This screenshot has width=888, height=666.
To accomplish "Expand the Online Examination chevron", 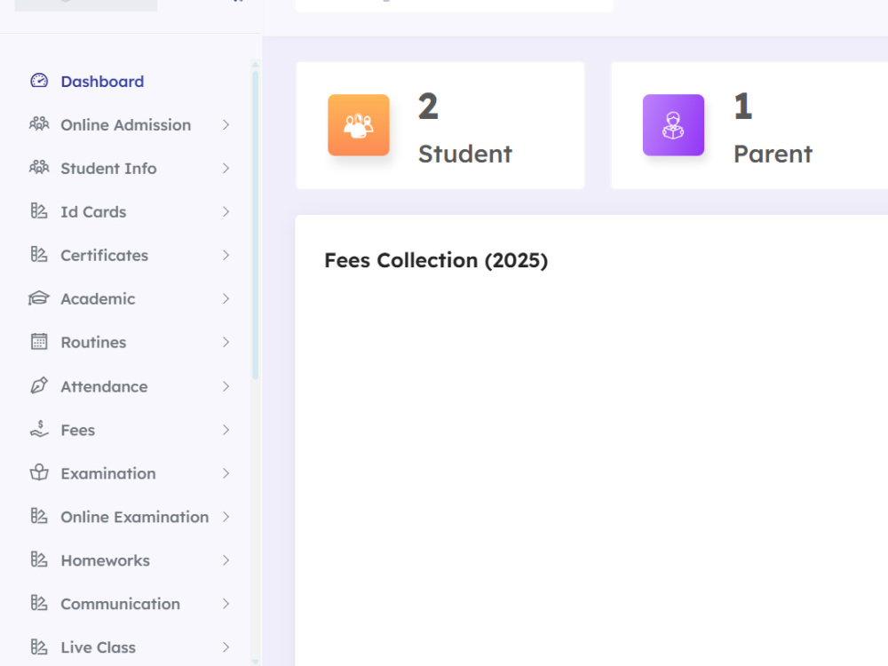I will [226, 517].
